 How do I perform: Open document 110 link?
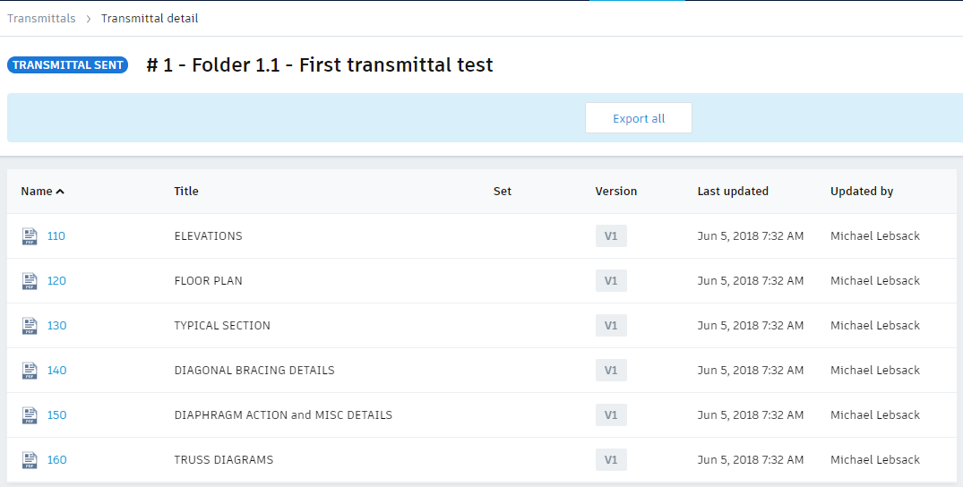[x=56, y=236]
